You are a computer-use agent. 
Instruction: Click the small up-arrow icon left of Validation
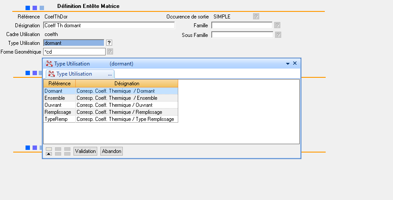click(49, 153)
